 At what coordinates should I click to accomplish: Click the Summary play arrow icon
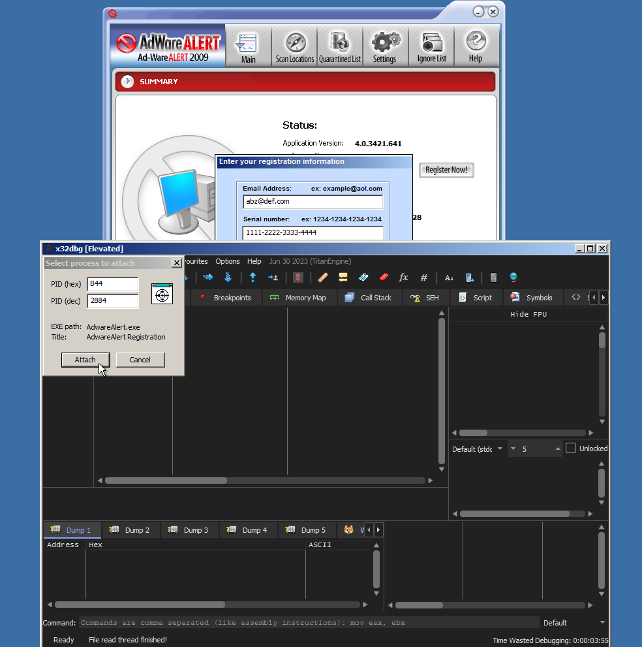(127, 82)
